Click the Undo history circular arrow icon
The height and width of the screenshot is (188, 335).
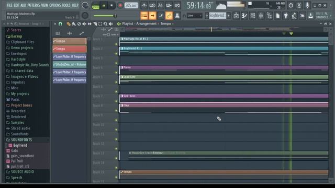[291, 5]
